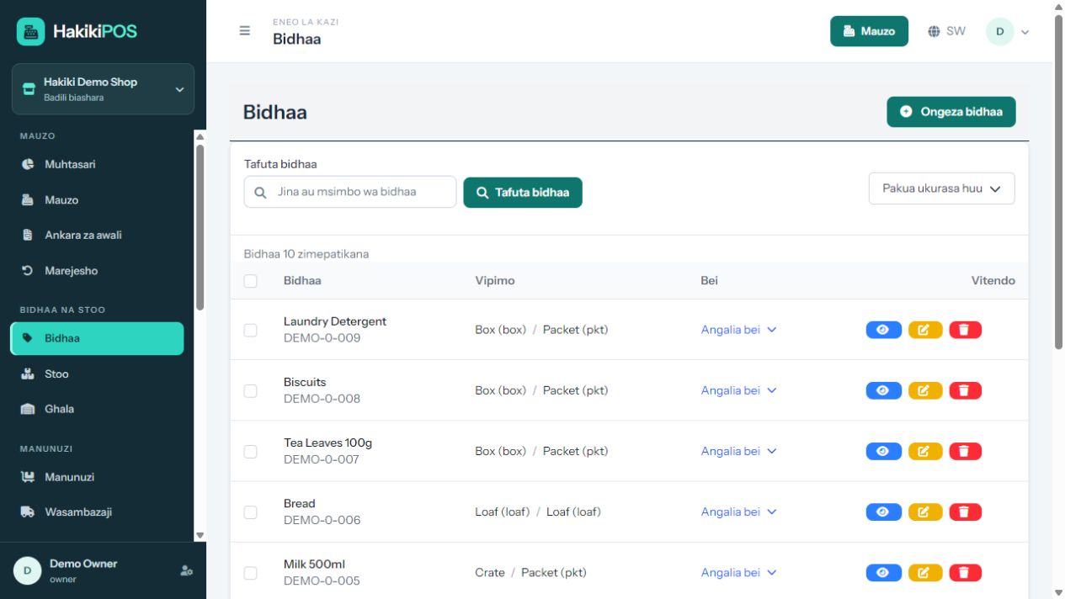Click the shop icon in Hakiki Demo Shop
The height and width of the screenshot is (599, 1065).
pyautogui.click(x=28, y=88)
